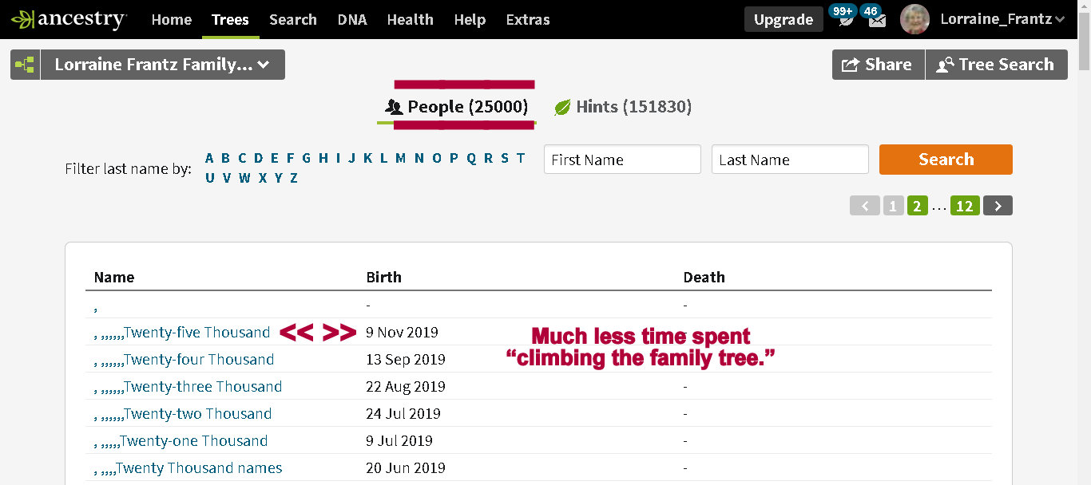Click the Share button
Image resolution: width=1091 pixels, height=485 pixels.
878,65
